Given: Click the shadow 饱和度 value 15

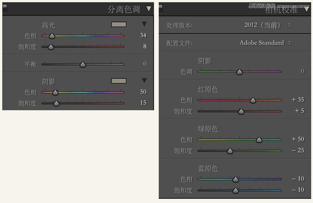Looking at the screenshot, I should 143,103.
